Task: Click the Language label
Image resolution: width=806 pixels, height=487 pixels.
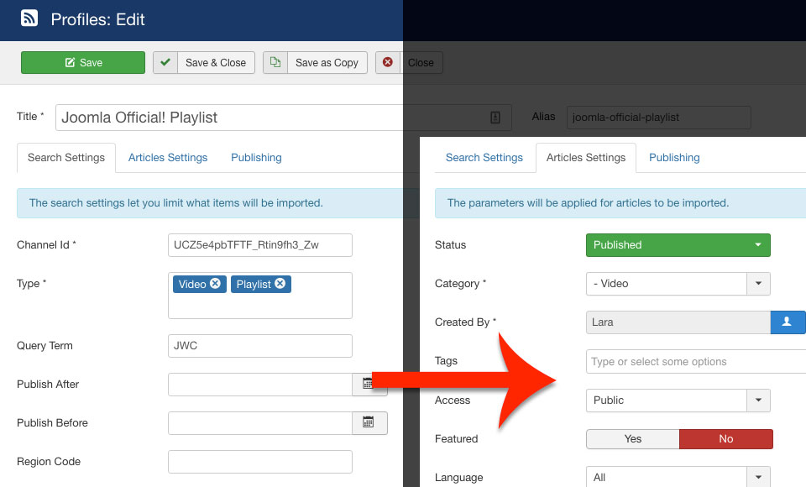Action: [459, 478]
